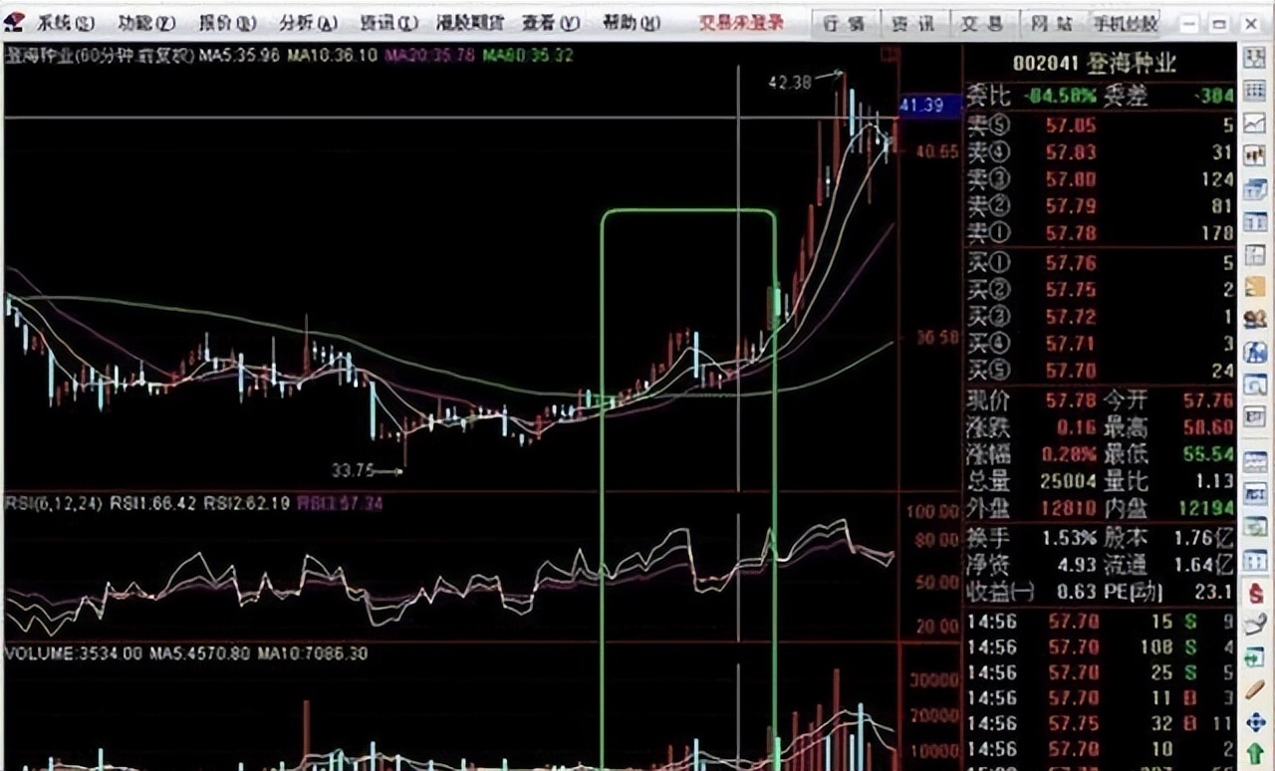Screen dimensions: 1275x771
Task: Switch to the 行情 tab
Action: (x=844, y=23)
